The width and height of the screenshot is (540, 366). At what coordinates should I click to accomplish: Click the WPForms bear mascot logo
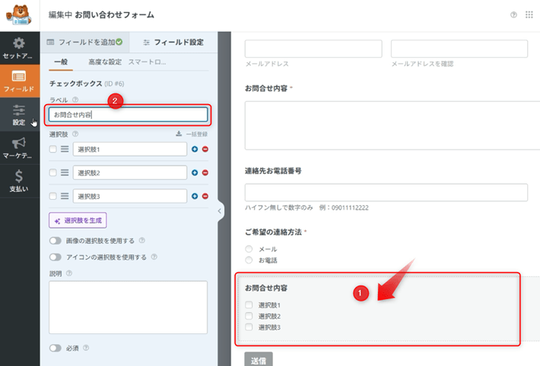click(19, 15)
